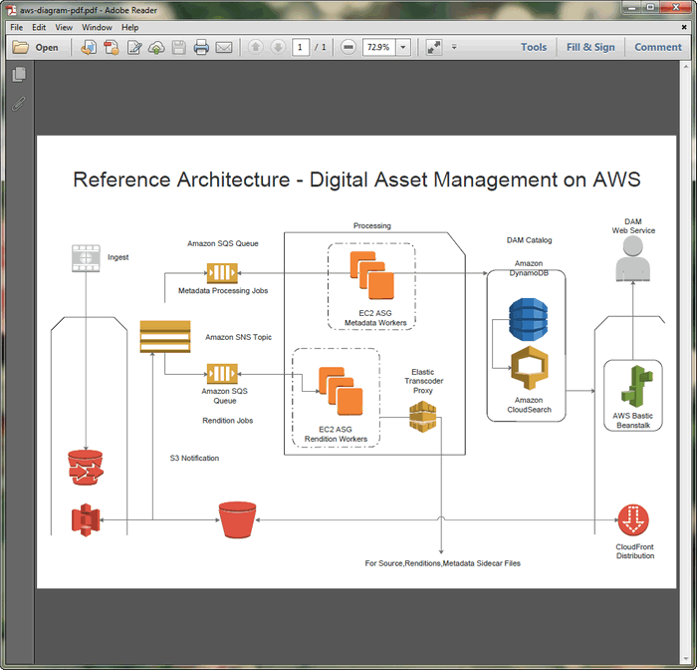Click the Send file by email icon
697x670 pixels.
[x=224, y=47]
